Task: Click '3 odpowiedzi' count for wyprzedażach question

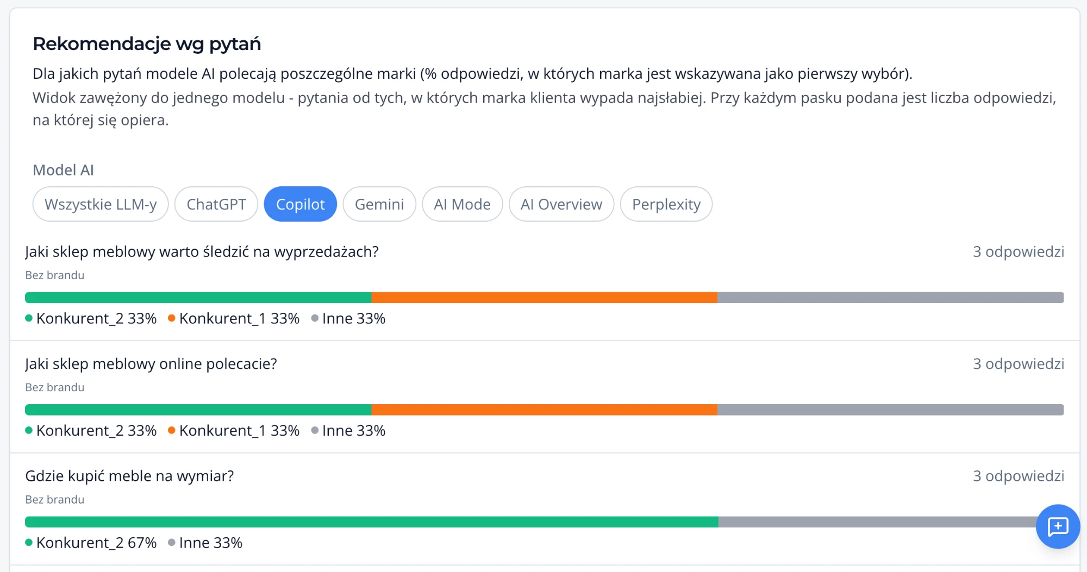Action: pyautogui.click(x=1019, y=252)
